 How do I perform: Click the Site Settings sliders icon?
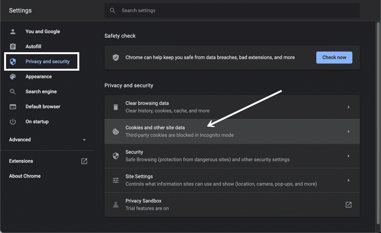[116, 180]
